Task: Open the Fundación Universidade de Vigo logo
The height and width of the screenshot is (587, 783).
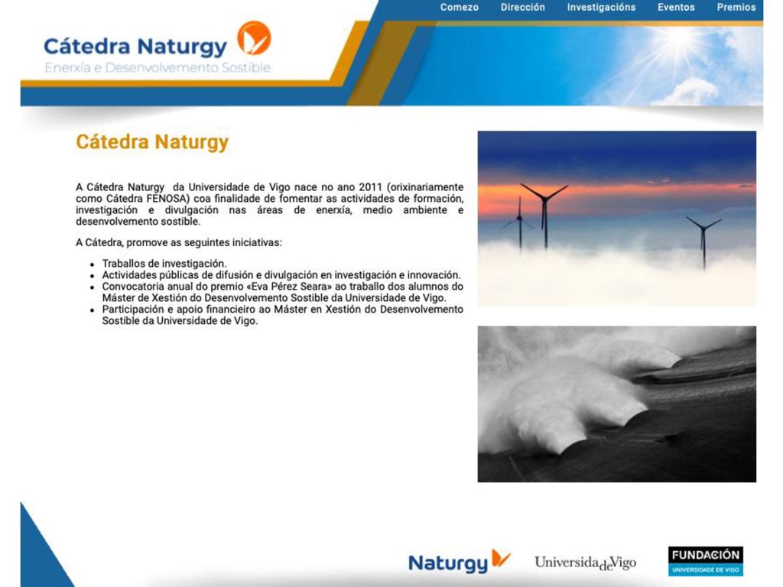Action: coord(705,561)
